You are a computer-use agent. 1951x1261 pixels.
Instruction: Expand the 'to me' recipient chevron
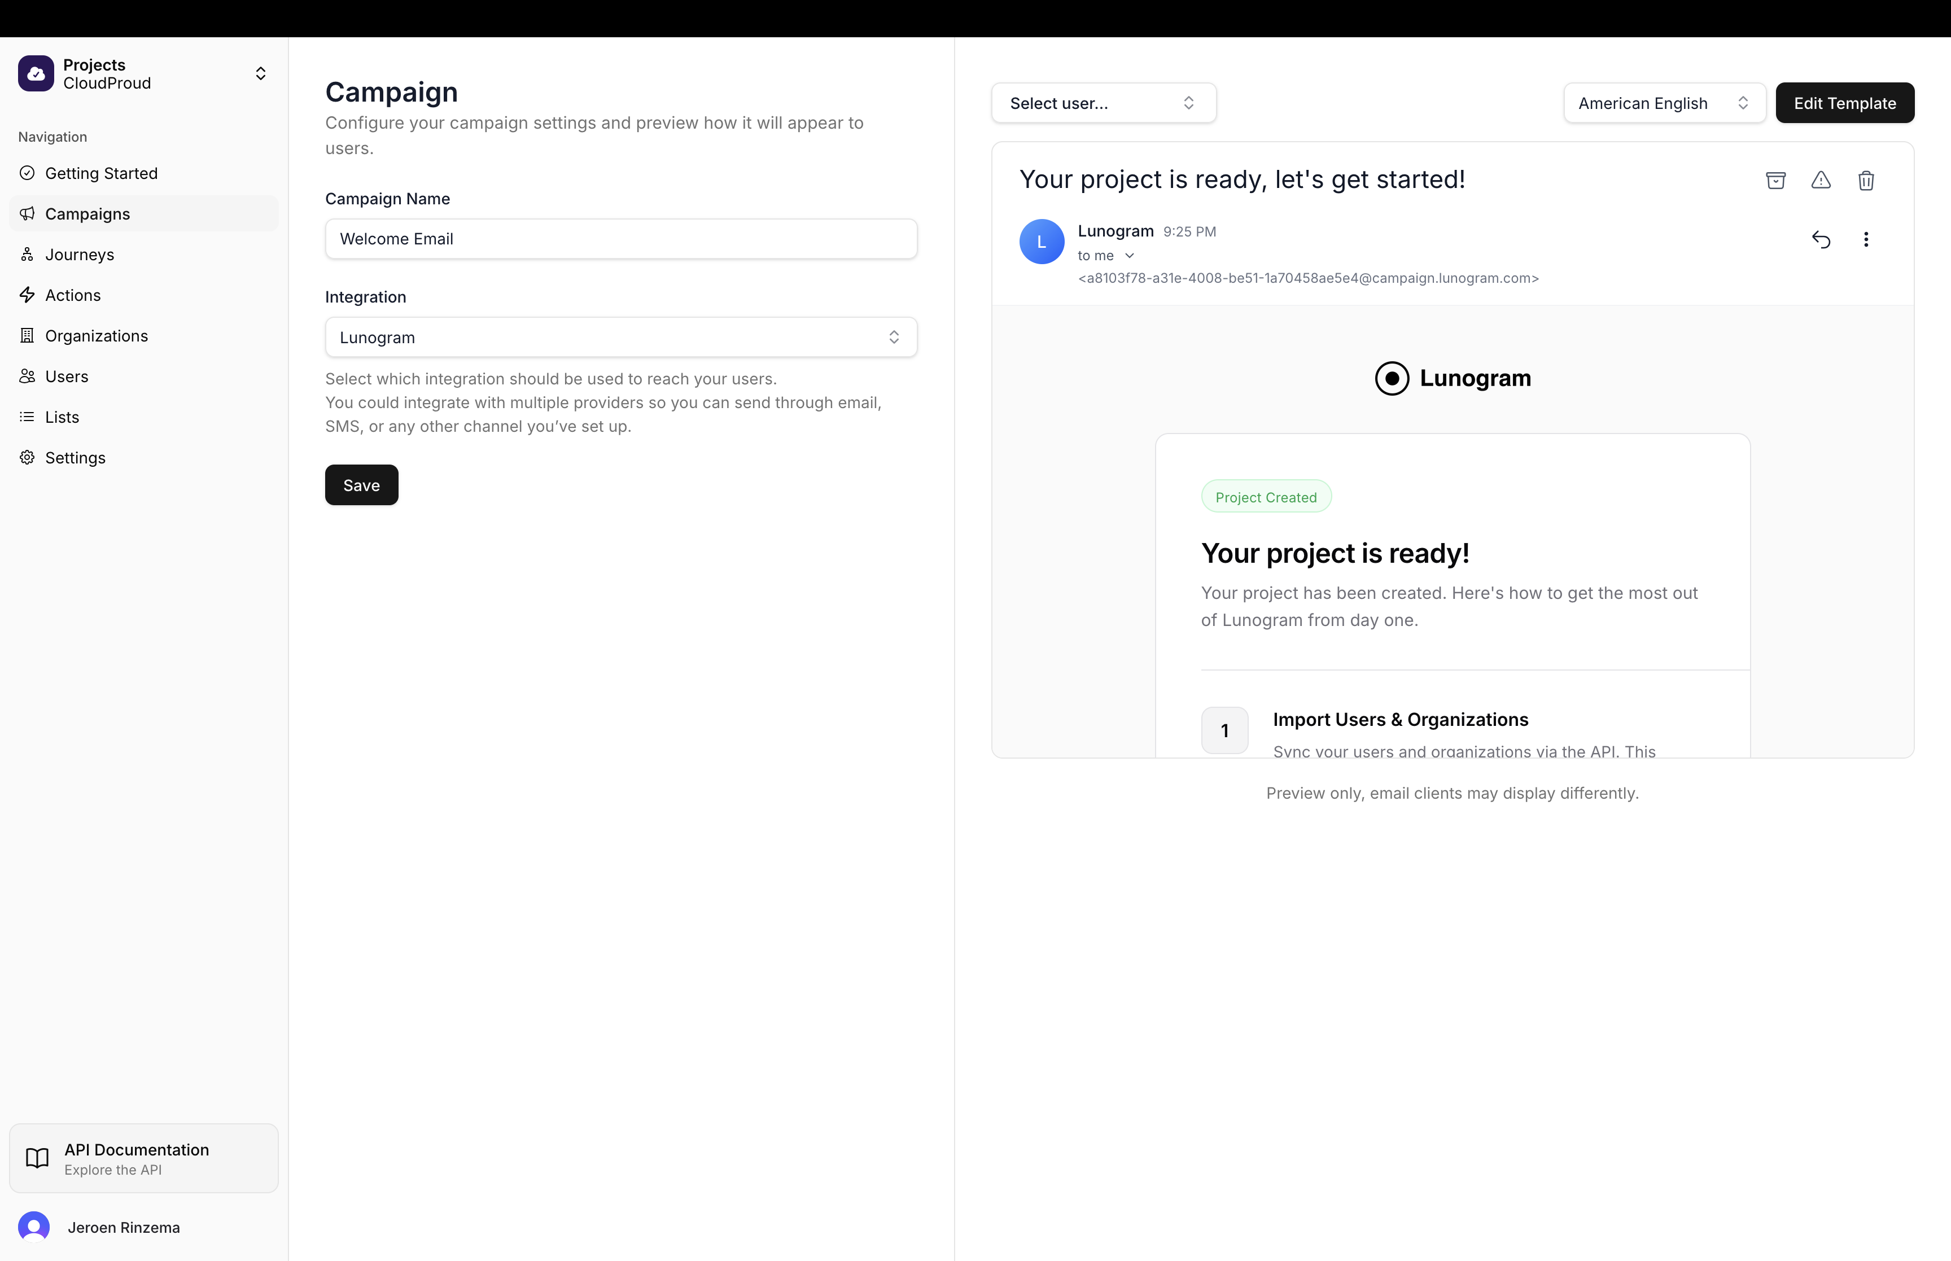point(1130,256)
